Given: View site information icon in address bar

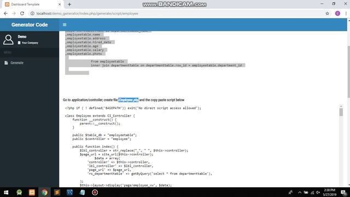Looking at the screenshot, I should [x=32, y=13].
